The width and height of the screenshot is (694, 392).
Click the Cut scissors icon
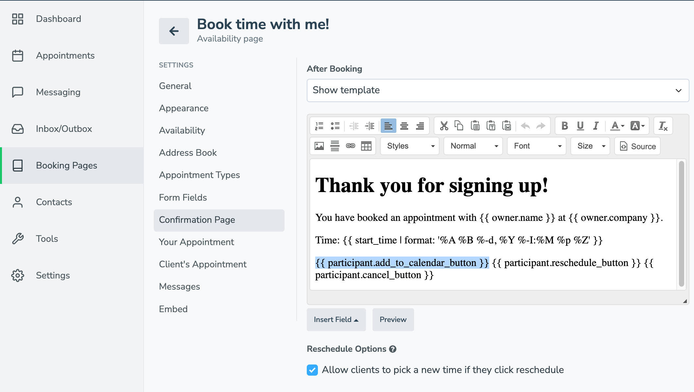pos(444,126)
